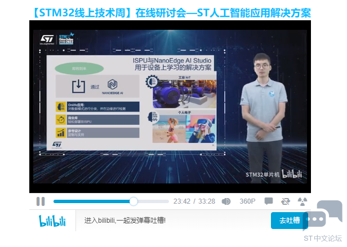Seek on the unplayed part of progress bar
The width and height of the screenshot is (347, 247).
pos(153,201)
